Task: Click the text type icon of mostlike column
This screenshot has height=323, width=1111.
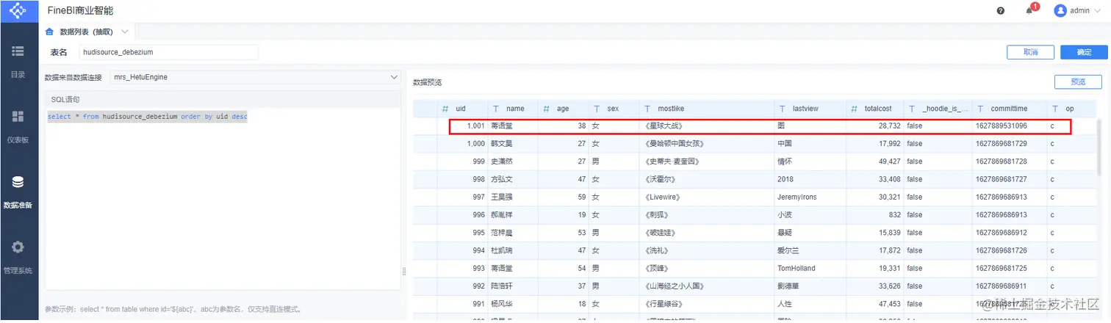Action: [x=647, y=109]
